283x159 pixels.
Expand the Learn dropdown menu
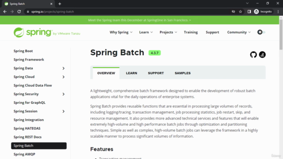pos(146,32)
